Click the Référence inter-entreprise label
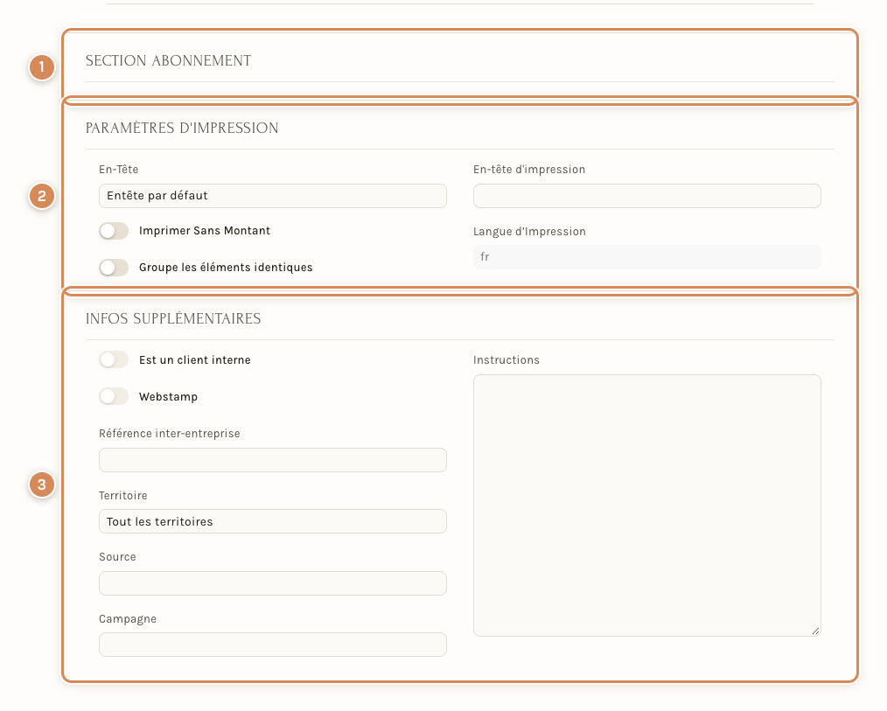Screen dimensions: 887x711 (169, 433)
